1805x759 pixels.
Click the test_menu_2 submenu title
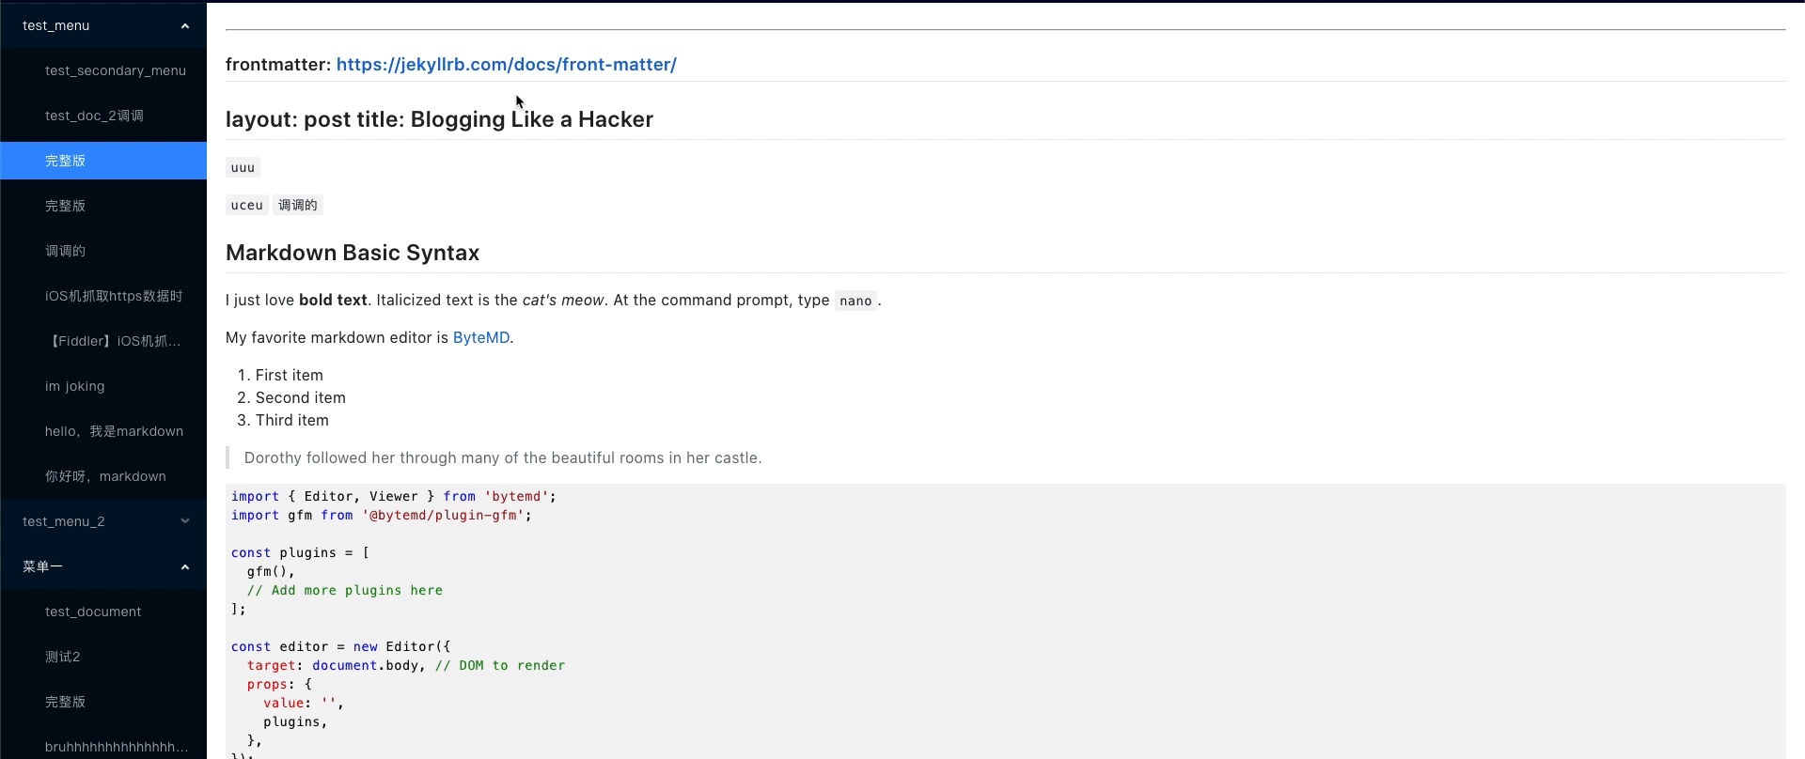[x=103, y=521]
